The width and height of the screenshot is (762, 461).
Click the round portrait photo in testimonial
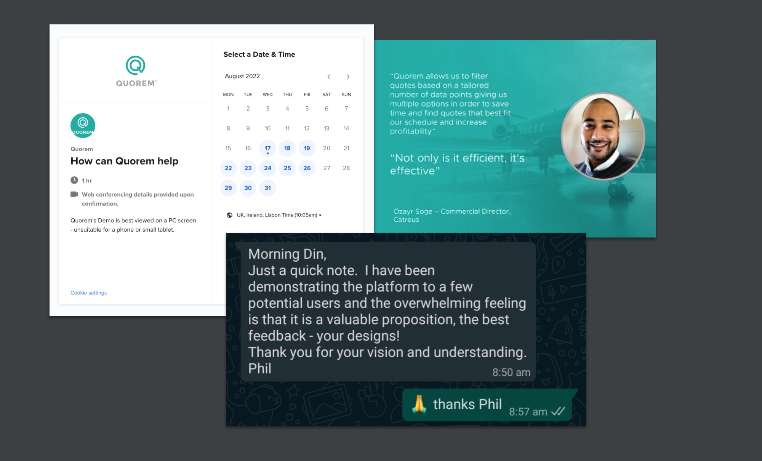pos(603,136)
